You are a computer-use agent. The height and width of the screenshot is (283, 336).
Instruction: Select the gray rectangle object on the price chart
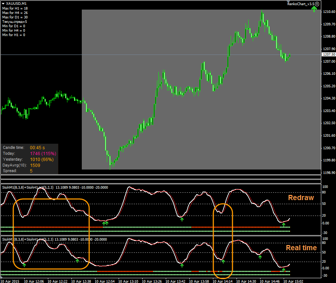(x=201, y=90)
